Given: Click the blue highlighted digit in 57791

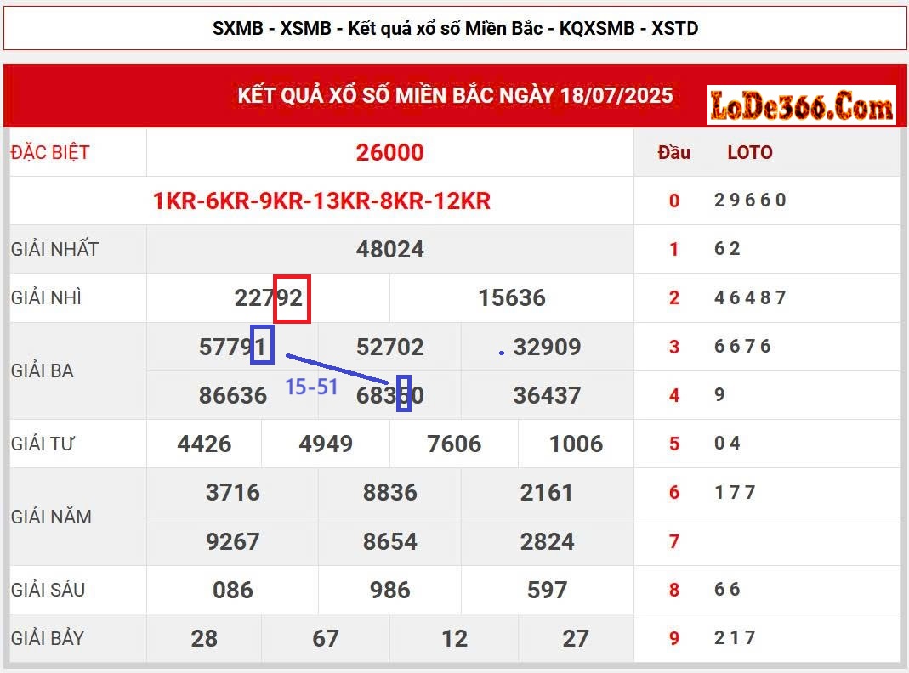Looking at the screenshot, I should coord(264,345).
